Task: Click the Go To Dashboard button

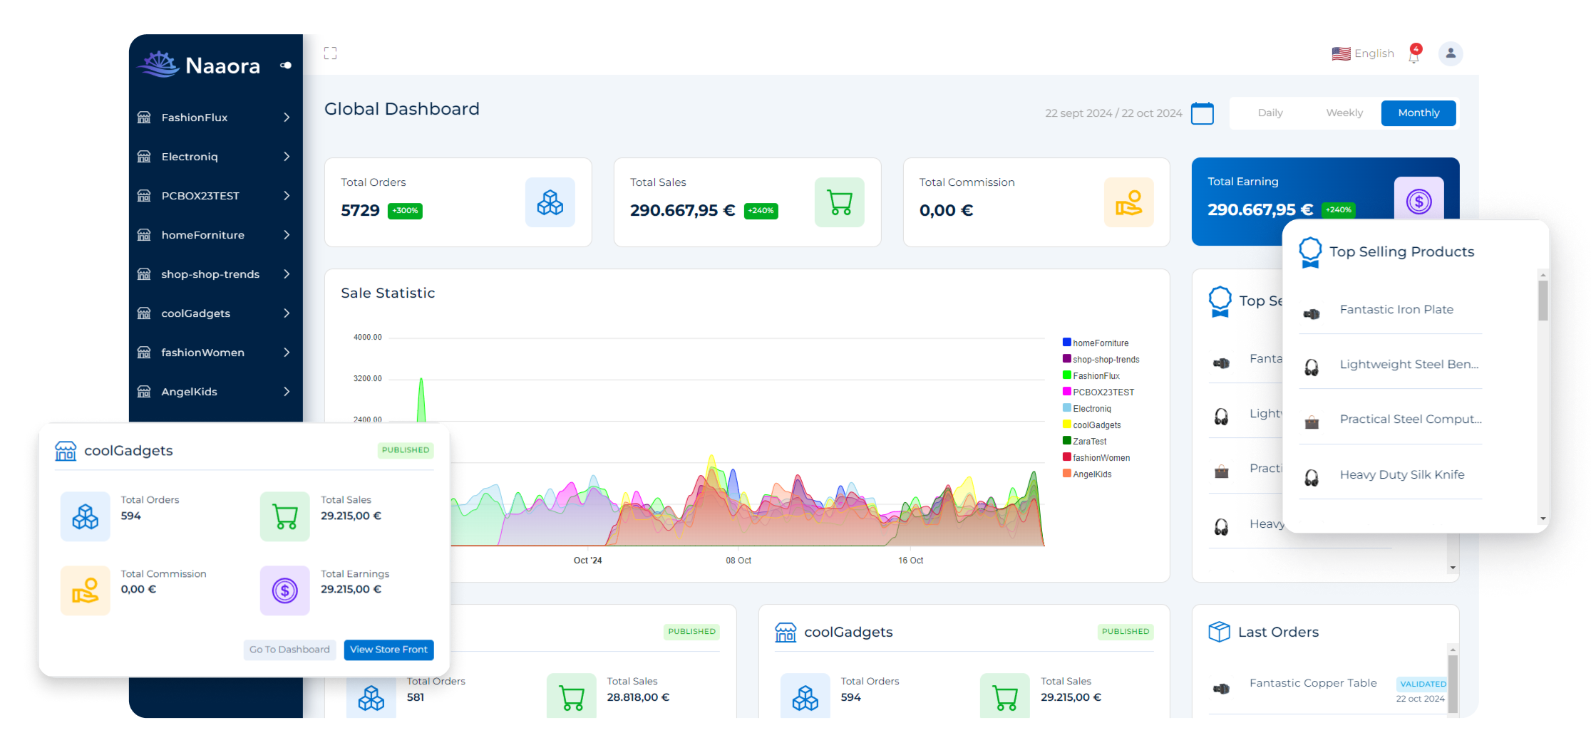Action: (289, 650)
